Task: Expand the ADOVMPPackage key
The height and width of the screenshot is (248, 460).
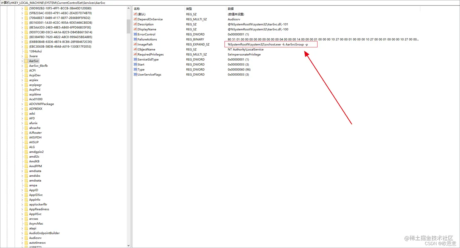Action: point(22,104)
